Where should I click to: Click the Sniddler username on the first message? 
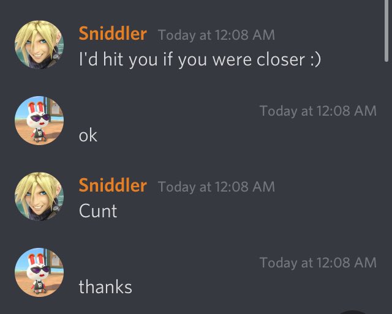tap(113, 34)
